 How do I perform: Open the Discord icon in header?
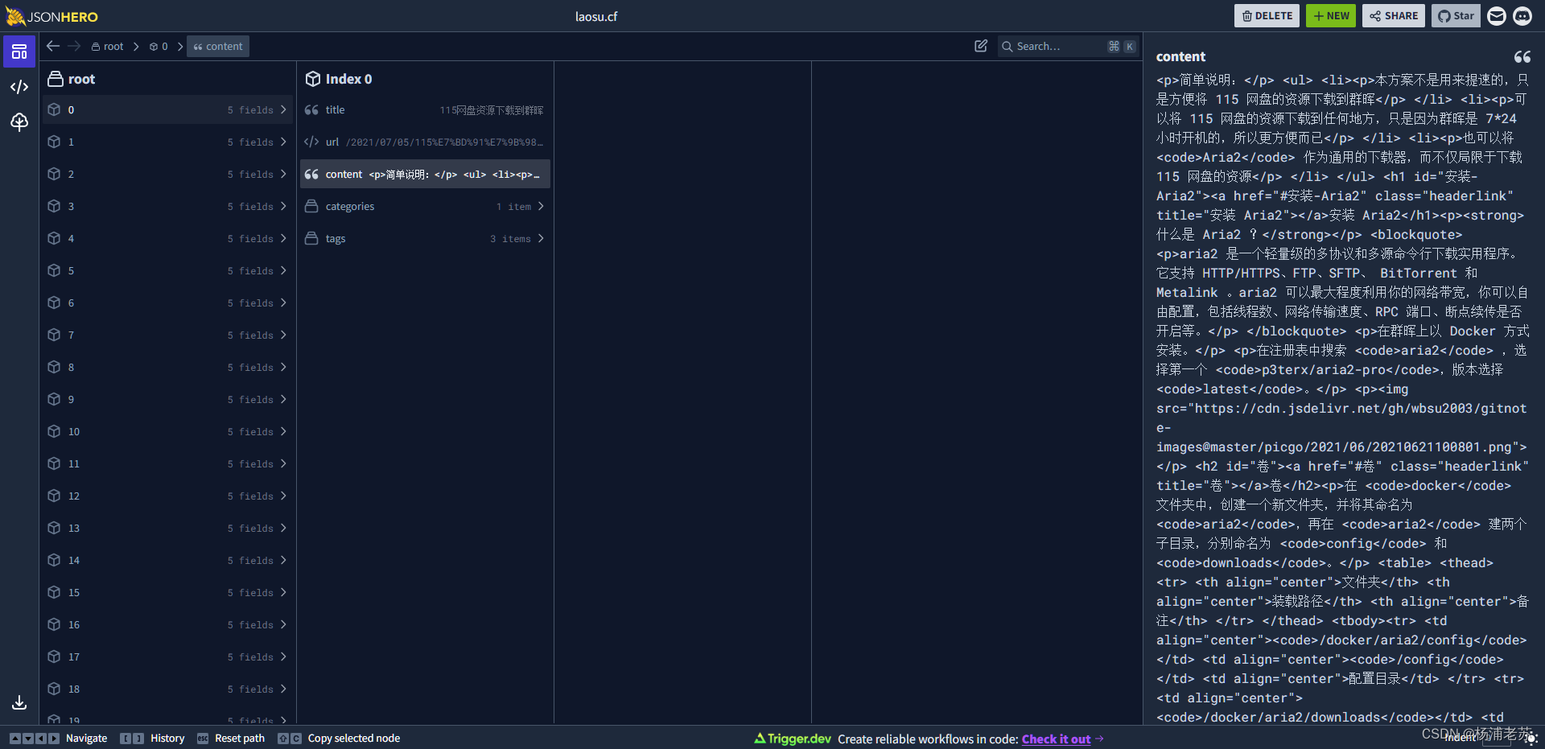coord(1522,16)
